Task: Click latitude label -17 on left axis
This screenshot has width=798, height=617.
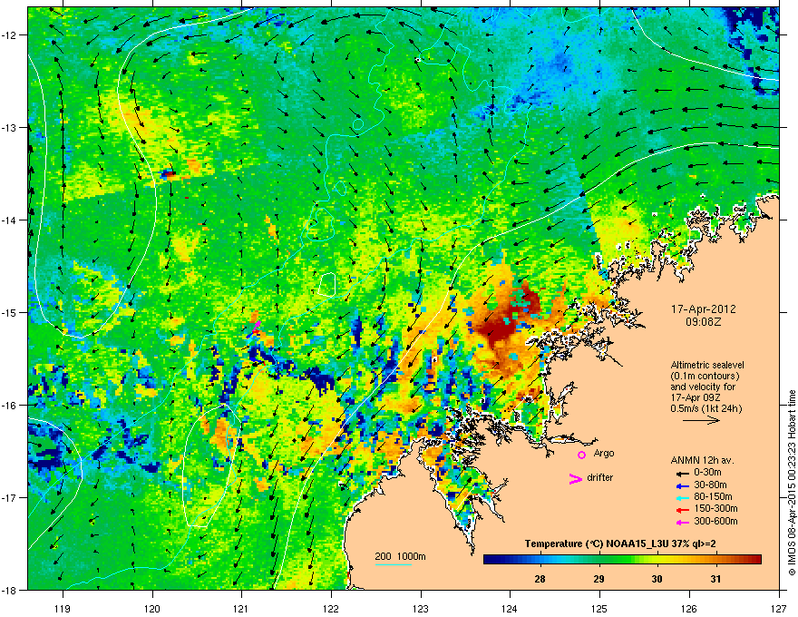Action: [10, 498]
